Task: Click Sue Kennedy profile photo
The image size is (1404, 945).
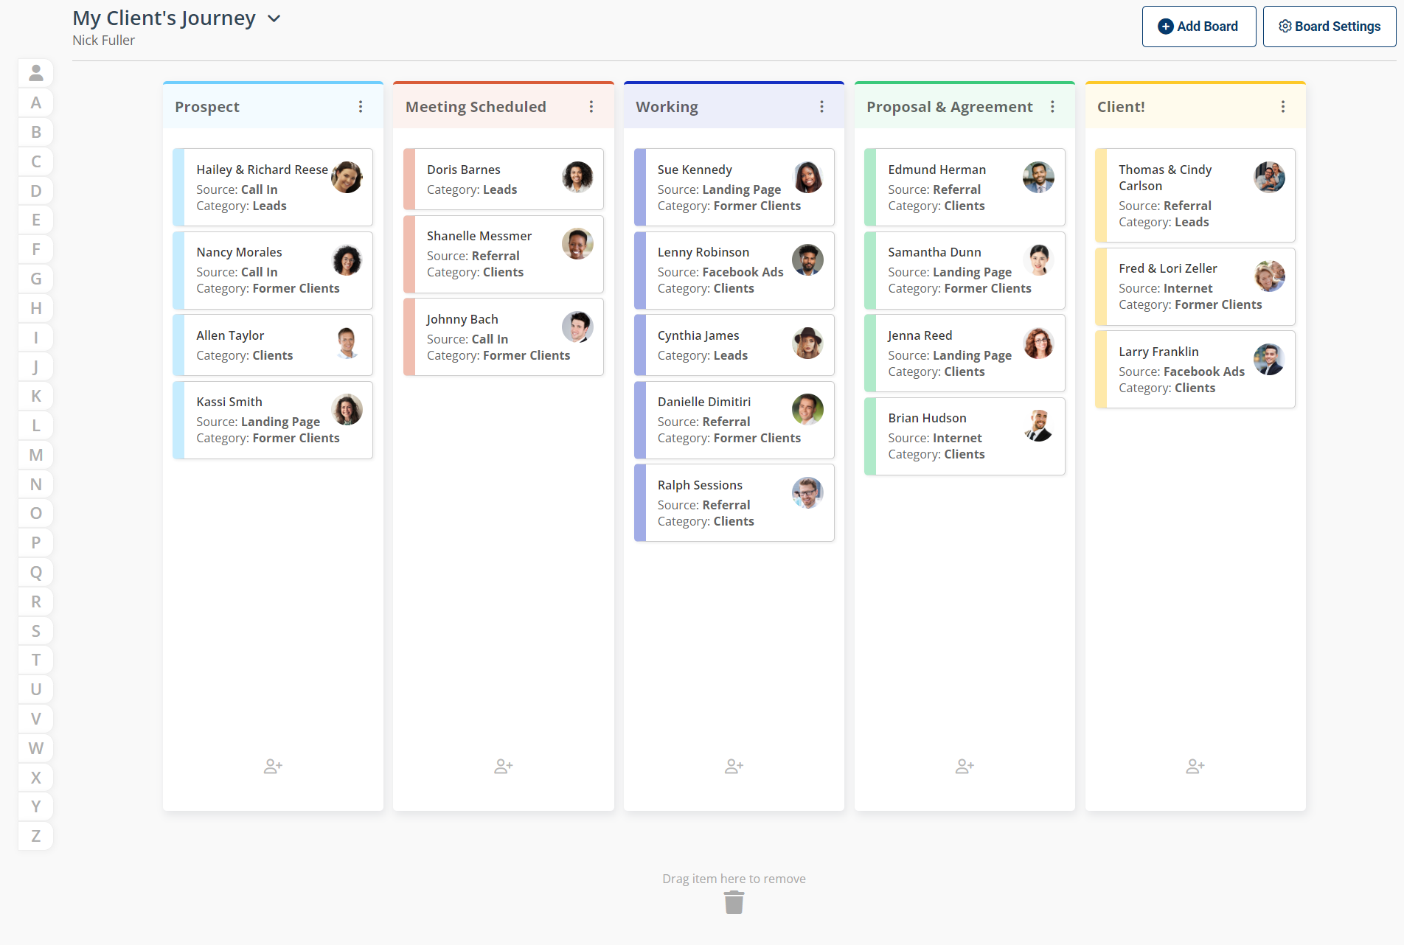Action: [x=807, y=177]
